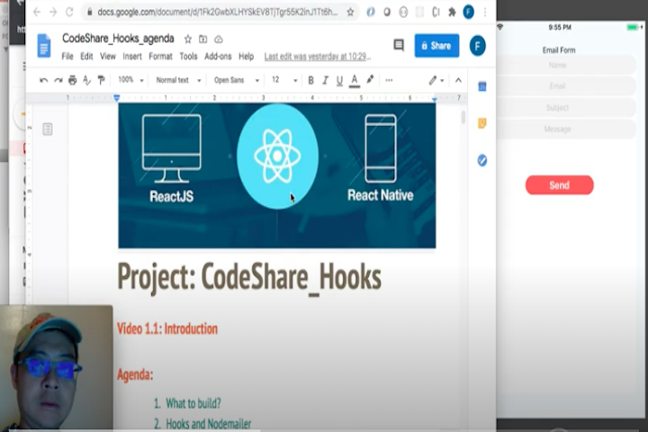Click the Hooks and Nodemailer list item
648x432 pixels.
(x=209, y=424)
